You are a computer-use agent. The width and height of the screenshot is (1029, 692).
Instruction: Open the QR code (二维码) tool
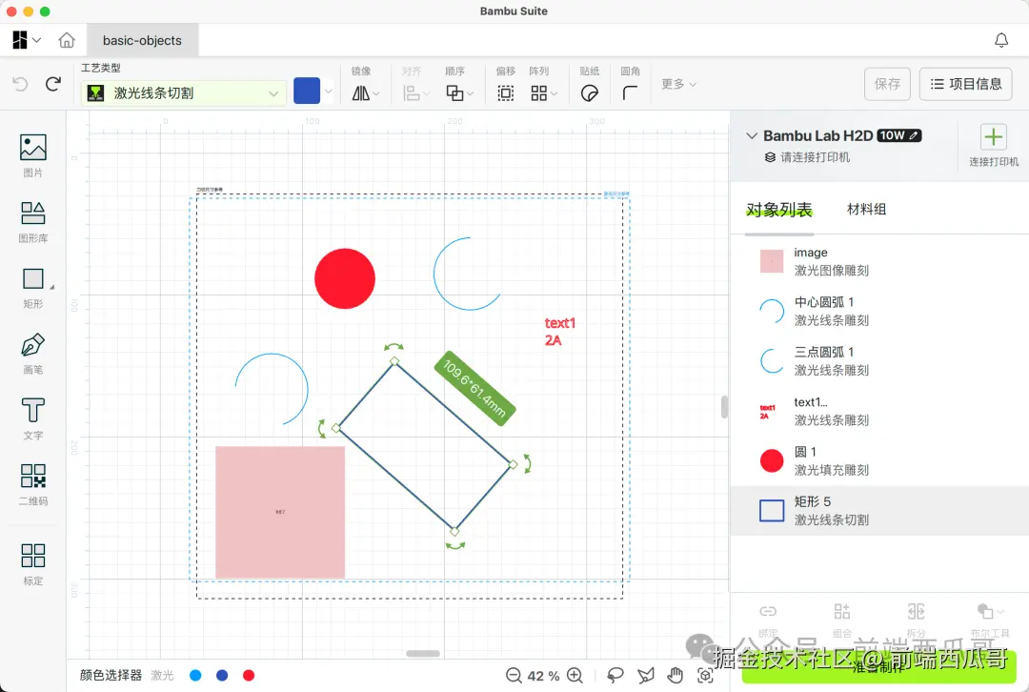tap(32, 484)
